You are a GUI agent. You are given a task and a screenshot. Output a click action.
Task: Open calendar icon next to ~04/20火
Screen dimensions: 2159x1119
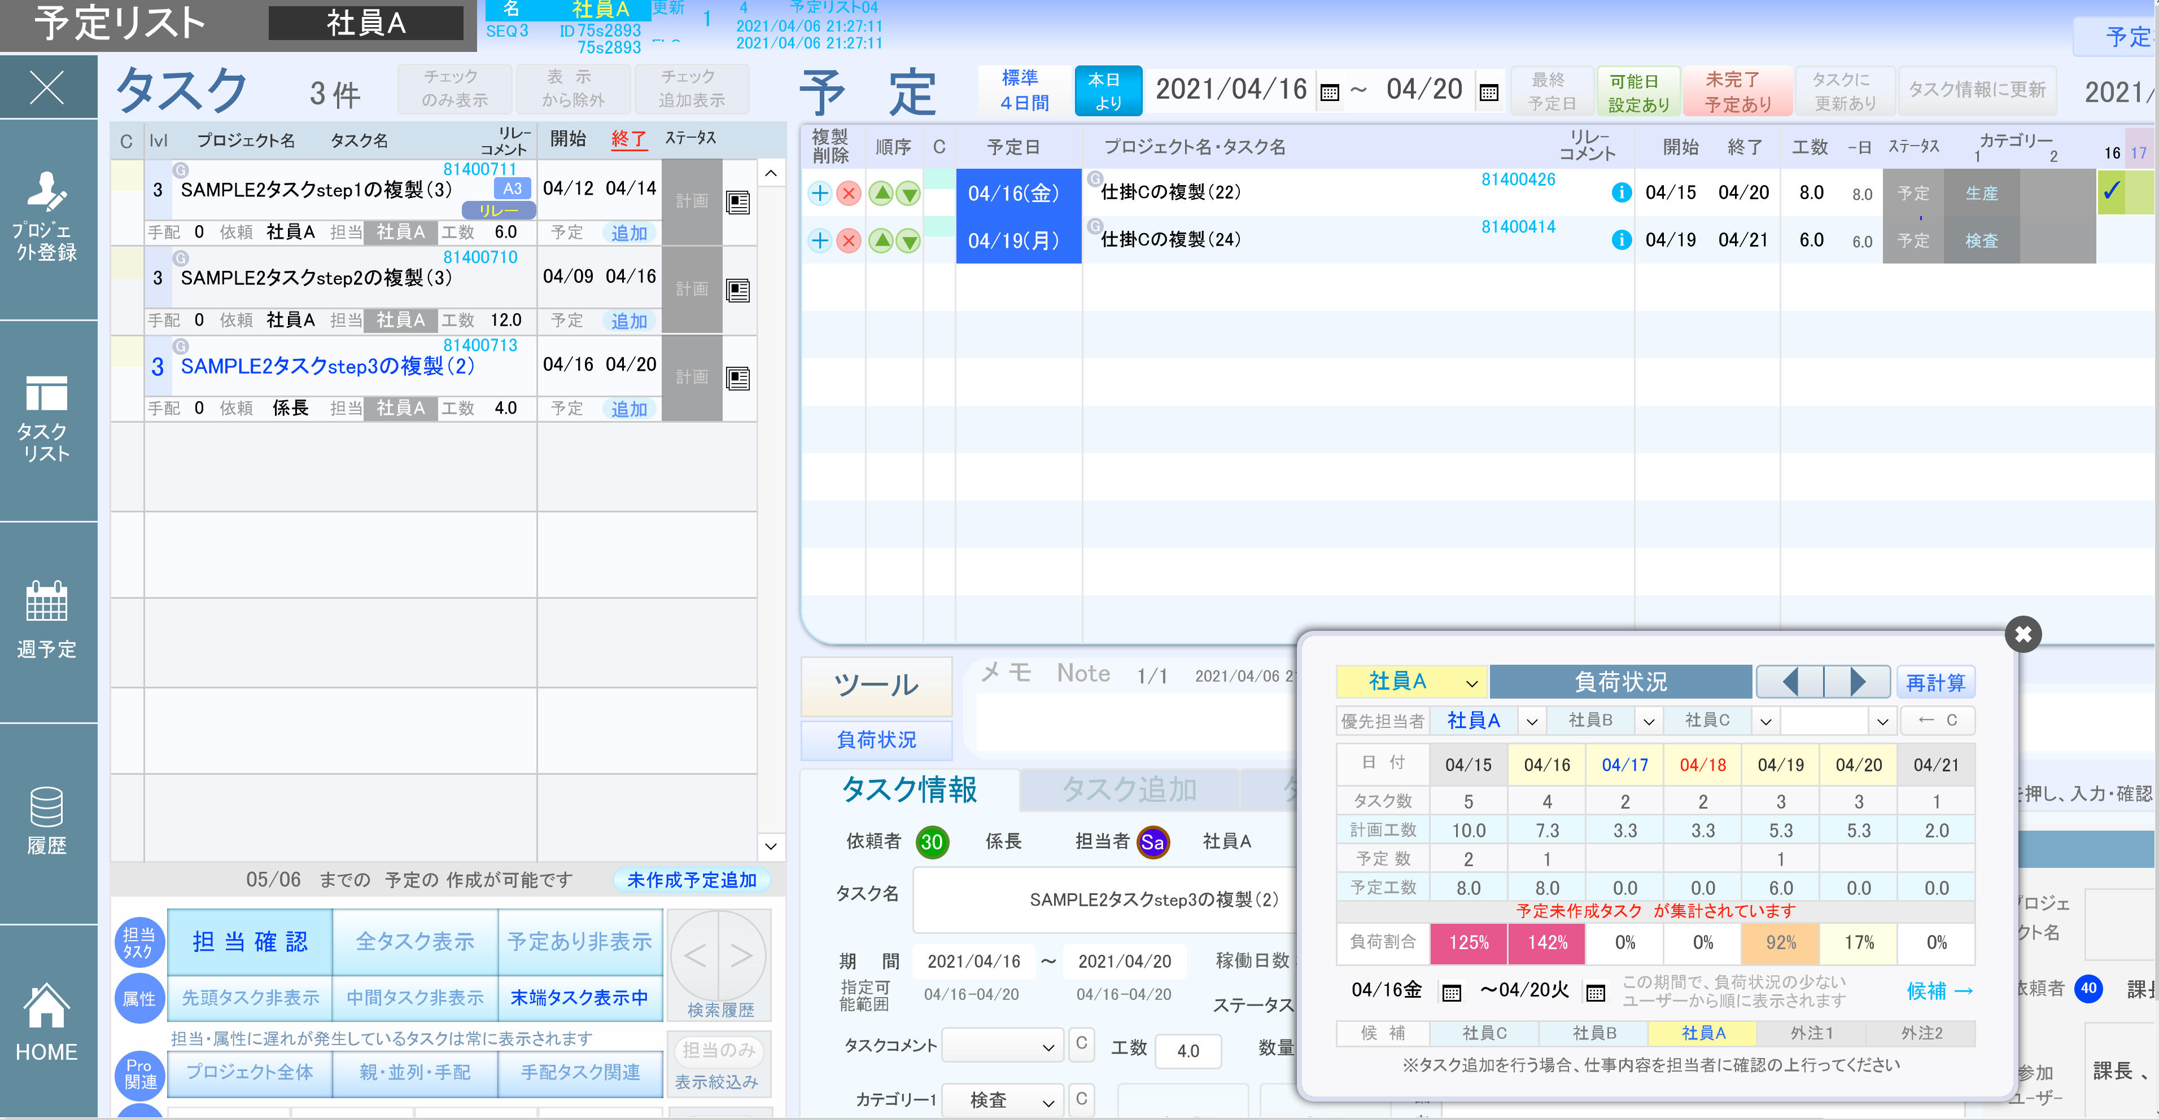point(1596,993)
